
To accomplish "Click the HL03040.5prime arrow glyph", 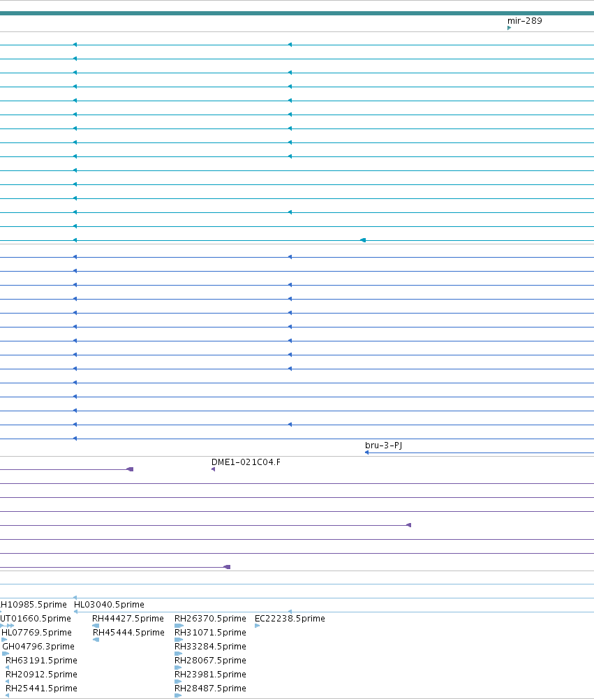I will tap(76, 612).
